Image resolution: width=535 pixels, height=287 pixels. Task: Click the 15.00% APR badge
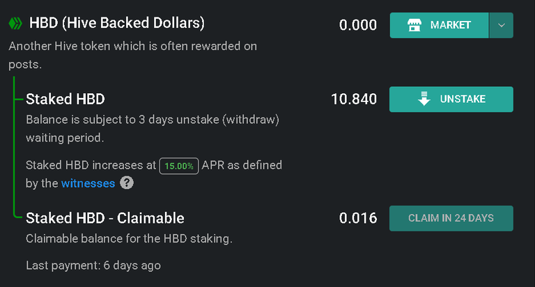pos(179,166)
